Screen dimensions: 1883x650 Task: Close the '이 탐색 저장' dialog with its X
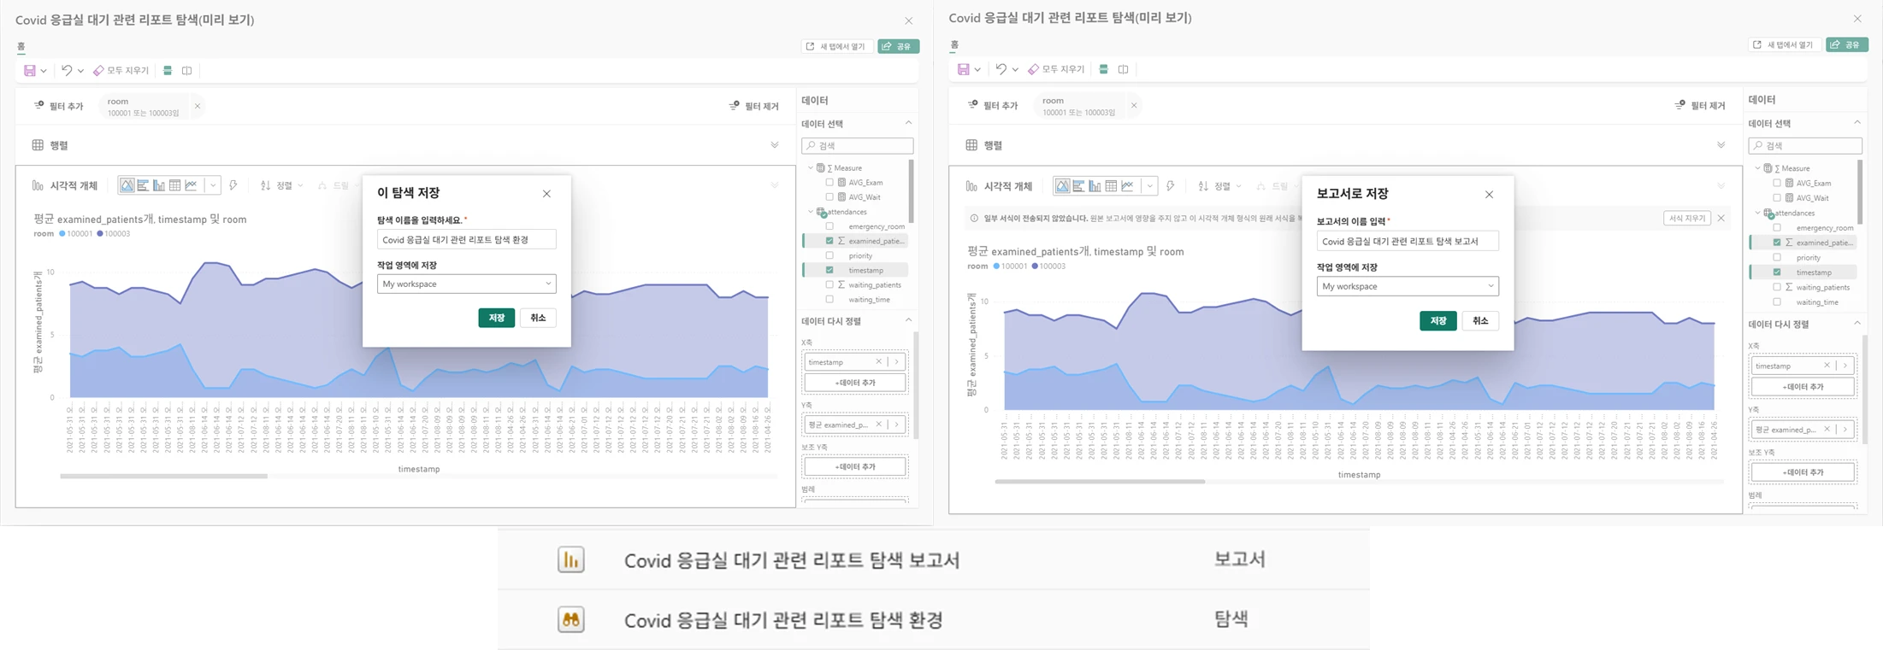(x=546, y=194)
